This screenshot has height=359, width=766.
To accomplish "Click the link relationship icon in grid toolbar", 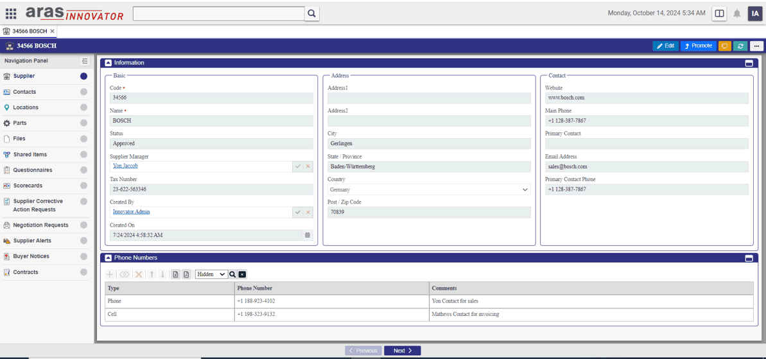I will click(x=124, y=274).
